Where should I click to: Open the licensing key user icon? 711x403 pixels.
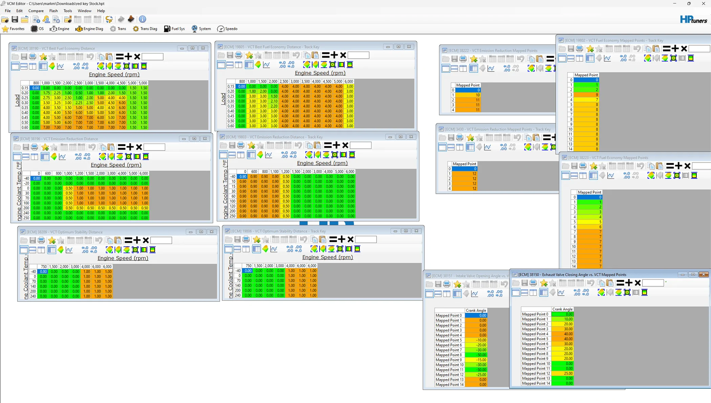(x=46, y=19)
